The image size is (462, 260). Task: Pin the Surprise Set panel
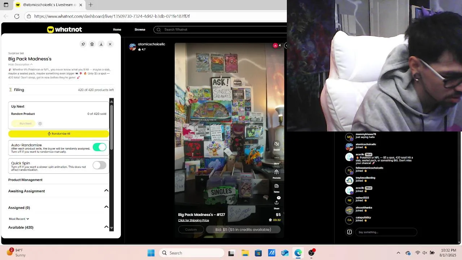83,44
